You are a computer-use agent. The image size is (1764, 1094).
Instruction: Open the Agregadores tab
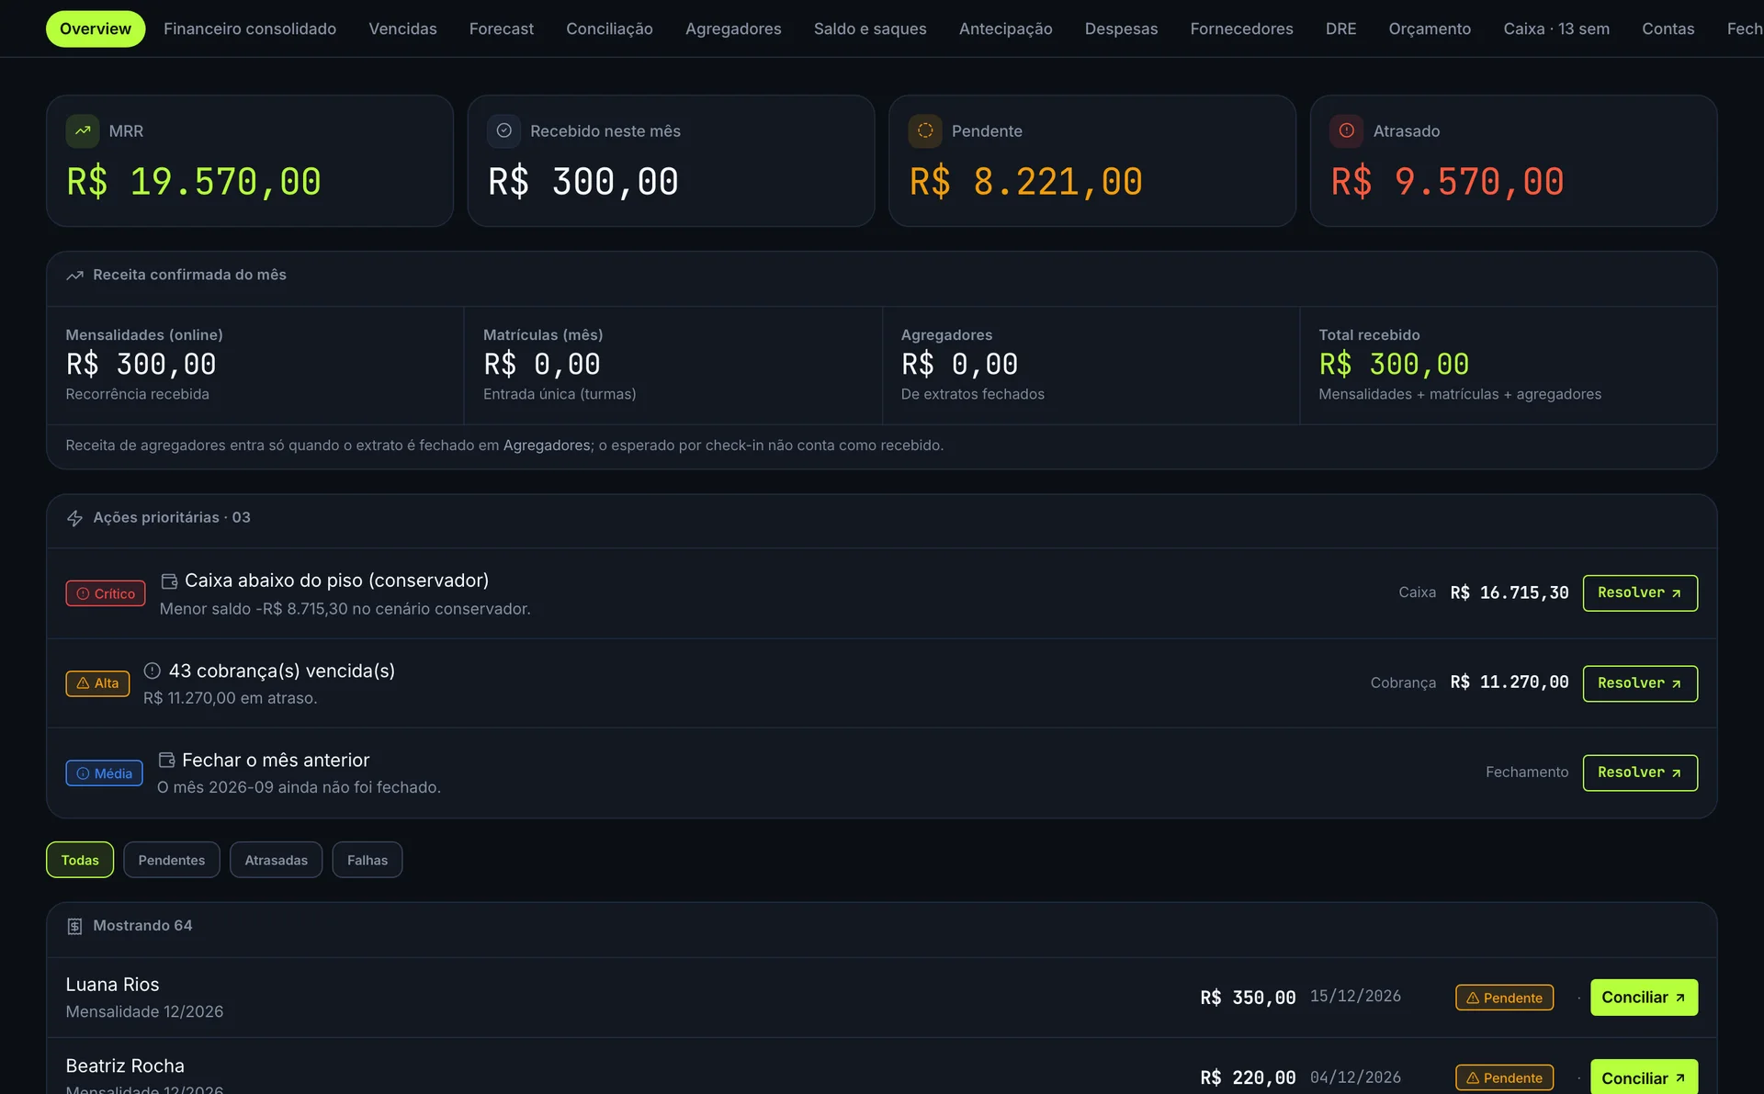click(733, 28)
